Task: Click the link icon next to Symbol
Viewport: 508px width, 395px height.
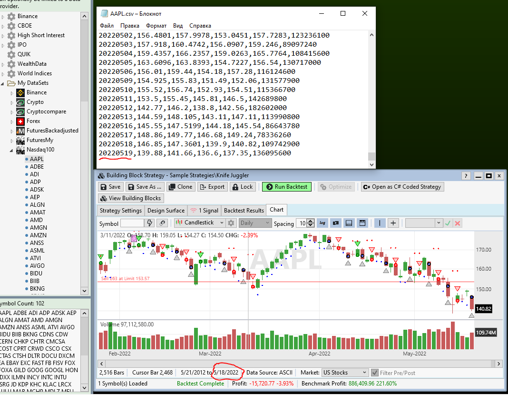Action: [x=163, y=223]
